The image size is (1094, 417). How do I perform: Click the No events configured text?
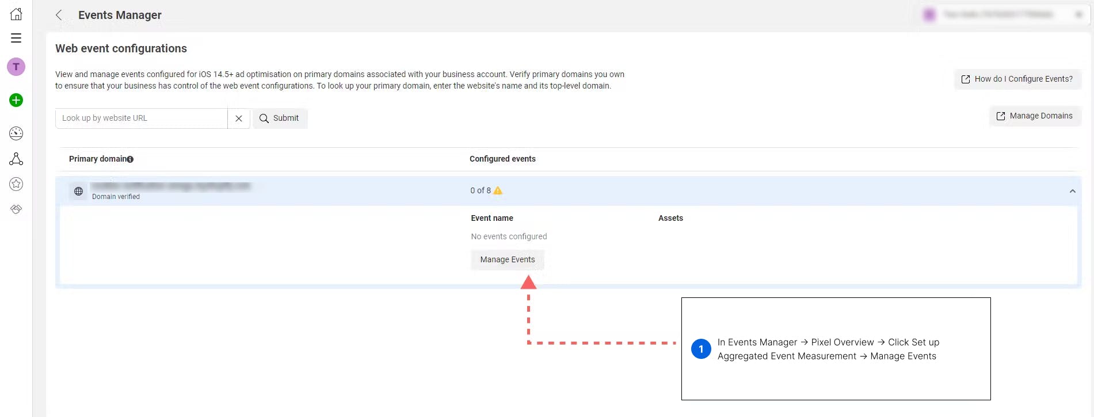click(x=509, y=236)
